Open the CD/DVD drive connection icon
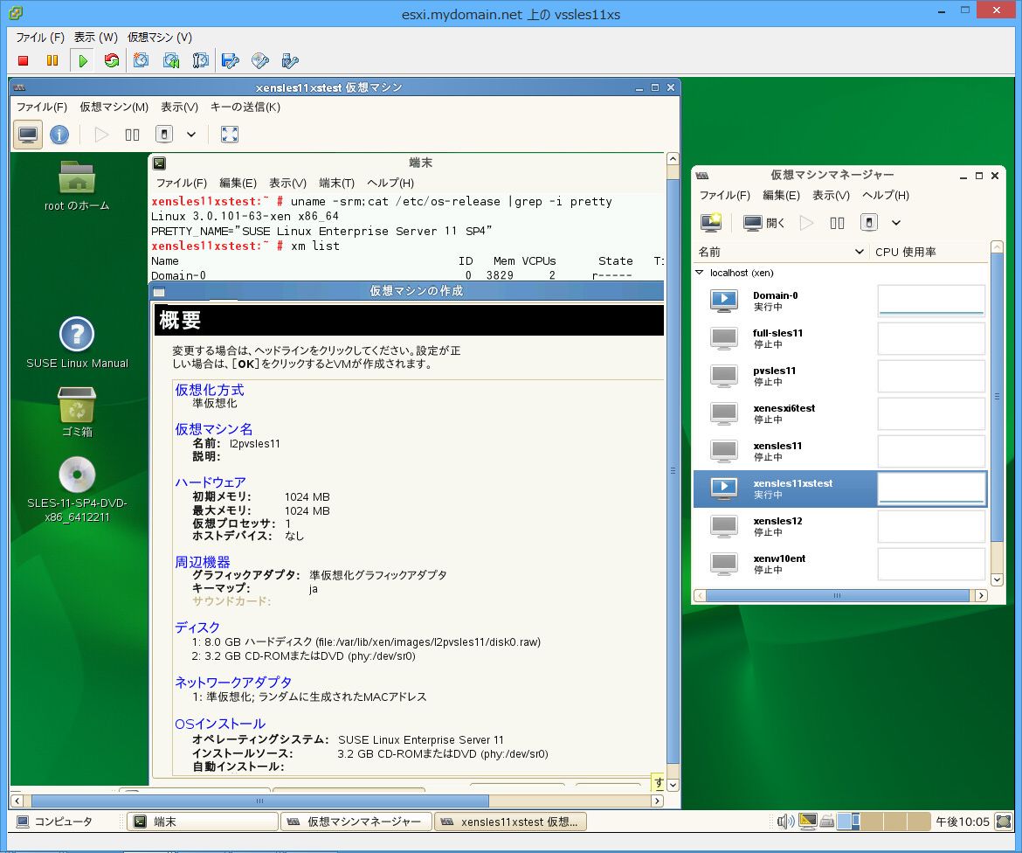This screenshot has width=1022, height=853. (x=260, y=60)
